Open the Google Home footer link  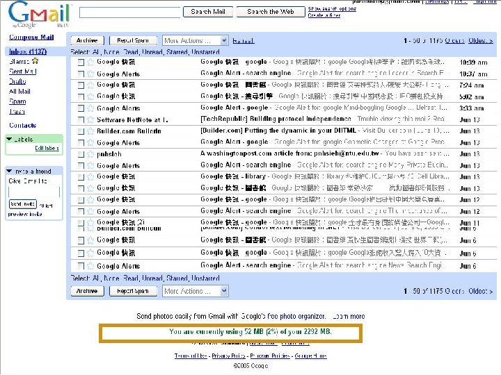pos(310,356)
